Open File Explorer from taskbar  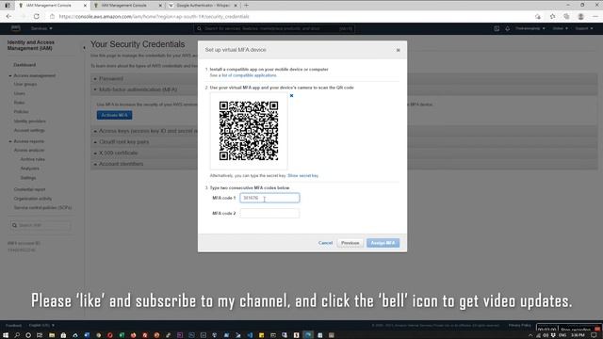pos(52,335)
